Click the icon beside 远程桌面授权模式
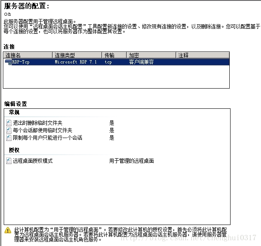Viewport: 261px width, 246px height. [x=9, y=161]
